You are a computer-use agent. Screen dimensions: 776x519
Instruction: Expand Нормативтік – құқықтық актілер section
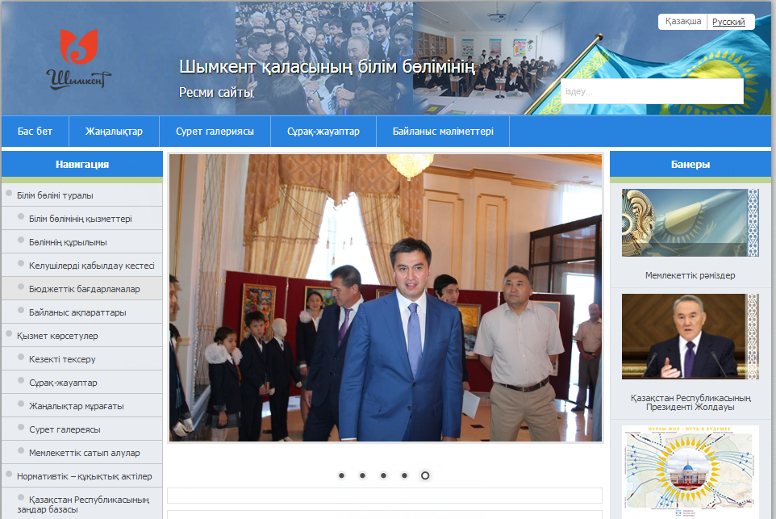[82, 476]
